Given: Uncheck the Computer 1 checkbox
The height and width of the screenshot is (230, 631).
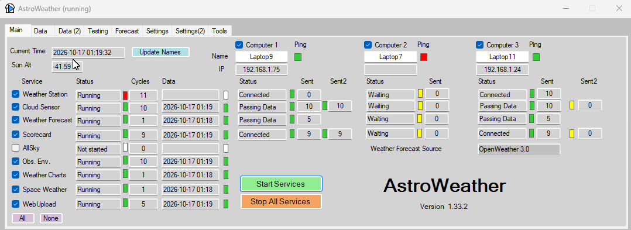Looking at the screenshot, I should click(x=239, y=44).
